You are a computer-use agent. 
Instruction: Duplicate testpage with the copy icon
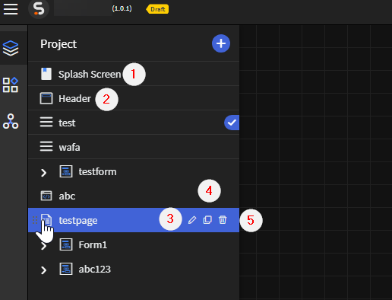coord(207,220)
